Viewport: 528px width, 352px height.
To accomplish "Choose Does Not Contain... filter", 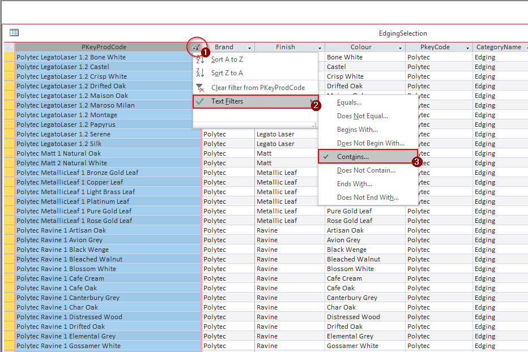I will click(x=368, y=170).
